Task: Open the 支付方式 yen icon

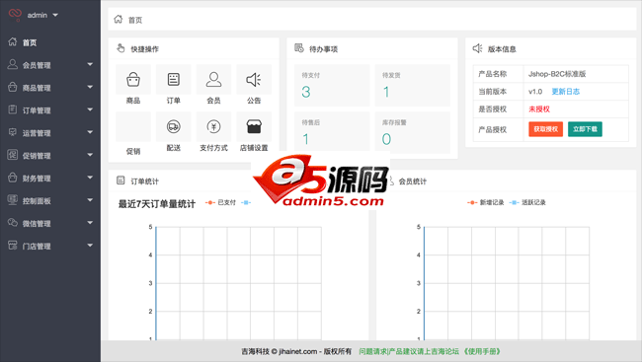Action: point(213,126)
